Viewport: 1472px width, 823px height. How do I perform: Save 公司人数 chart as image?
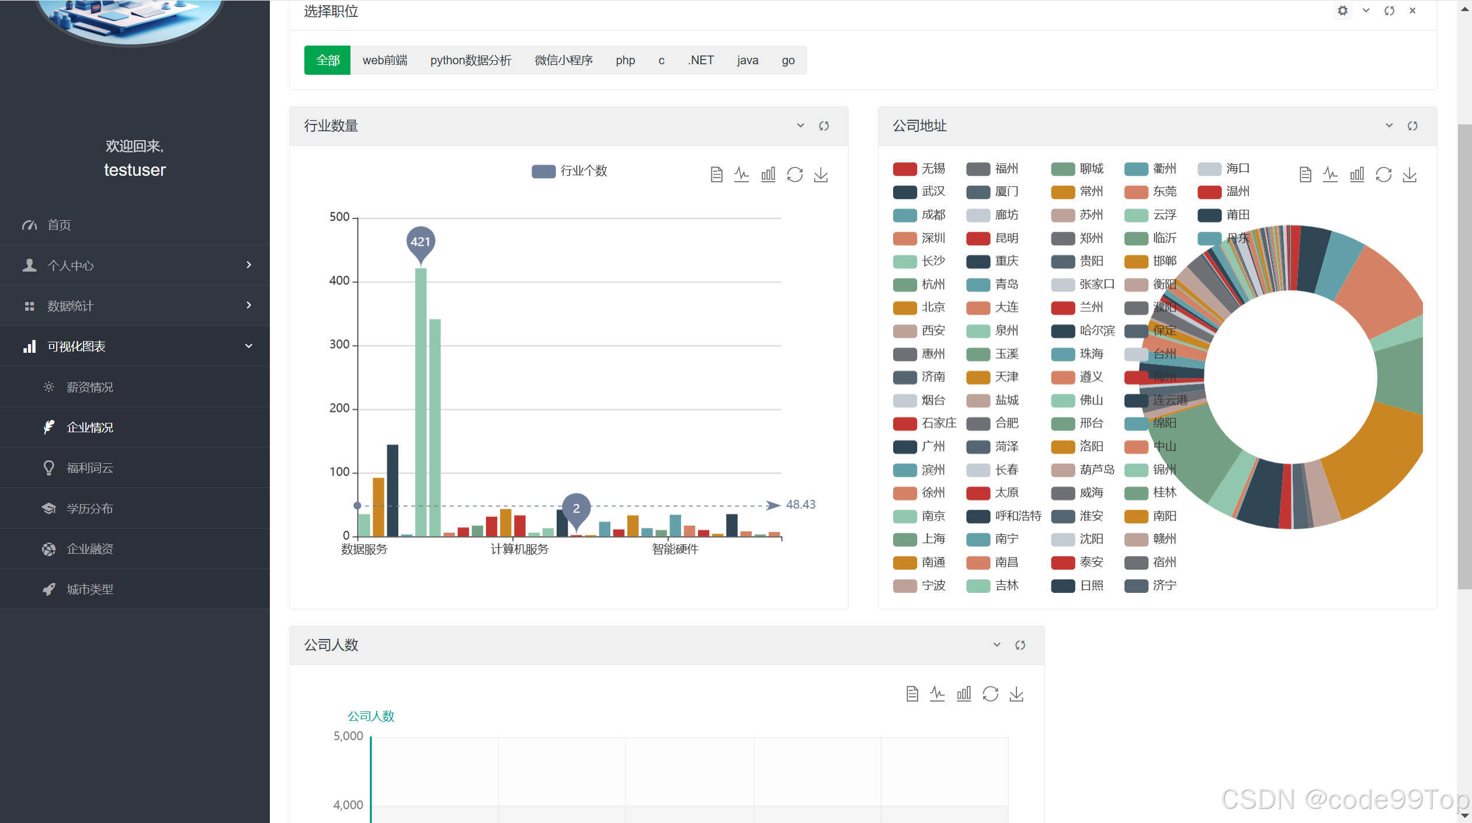(x=1016, y=694)
